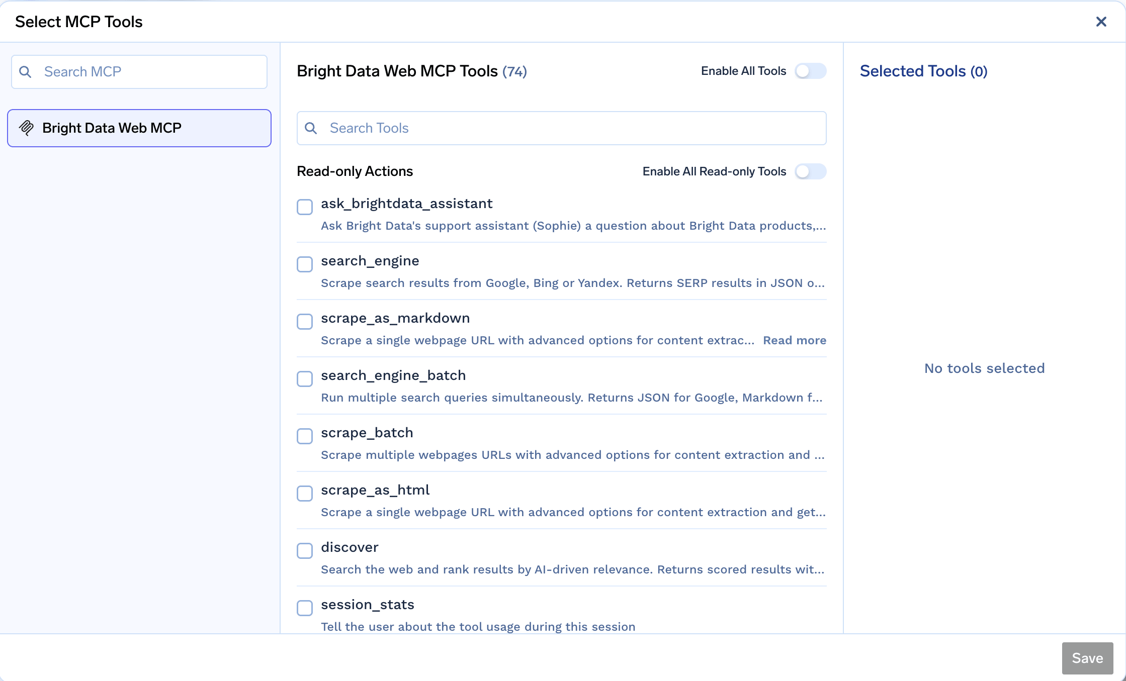The image size is (1126, 681).
Task: Toggle Enable All Tools switch
Action: (810, 71)
